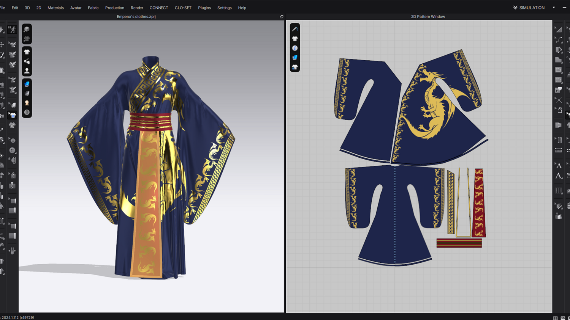Toggle garment mesh display icon in 3D window

27,39
